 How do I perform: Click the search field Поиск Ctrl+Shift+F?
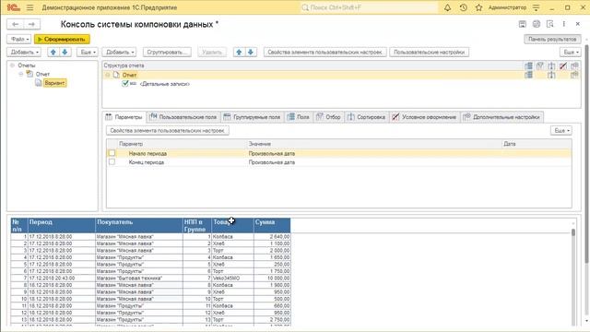tap(369, 7)
